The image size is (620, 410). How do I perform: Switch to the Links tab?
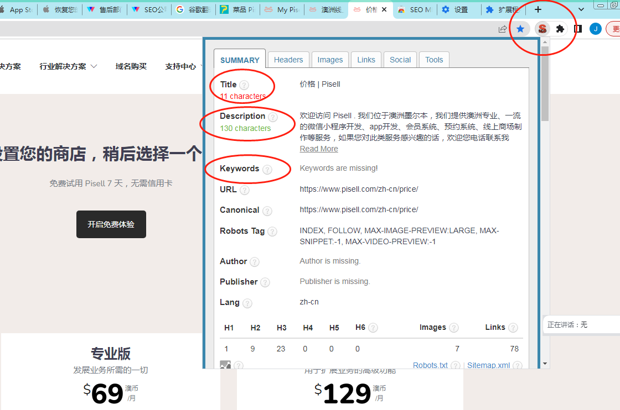366,60
